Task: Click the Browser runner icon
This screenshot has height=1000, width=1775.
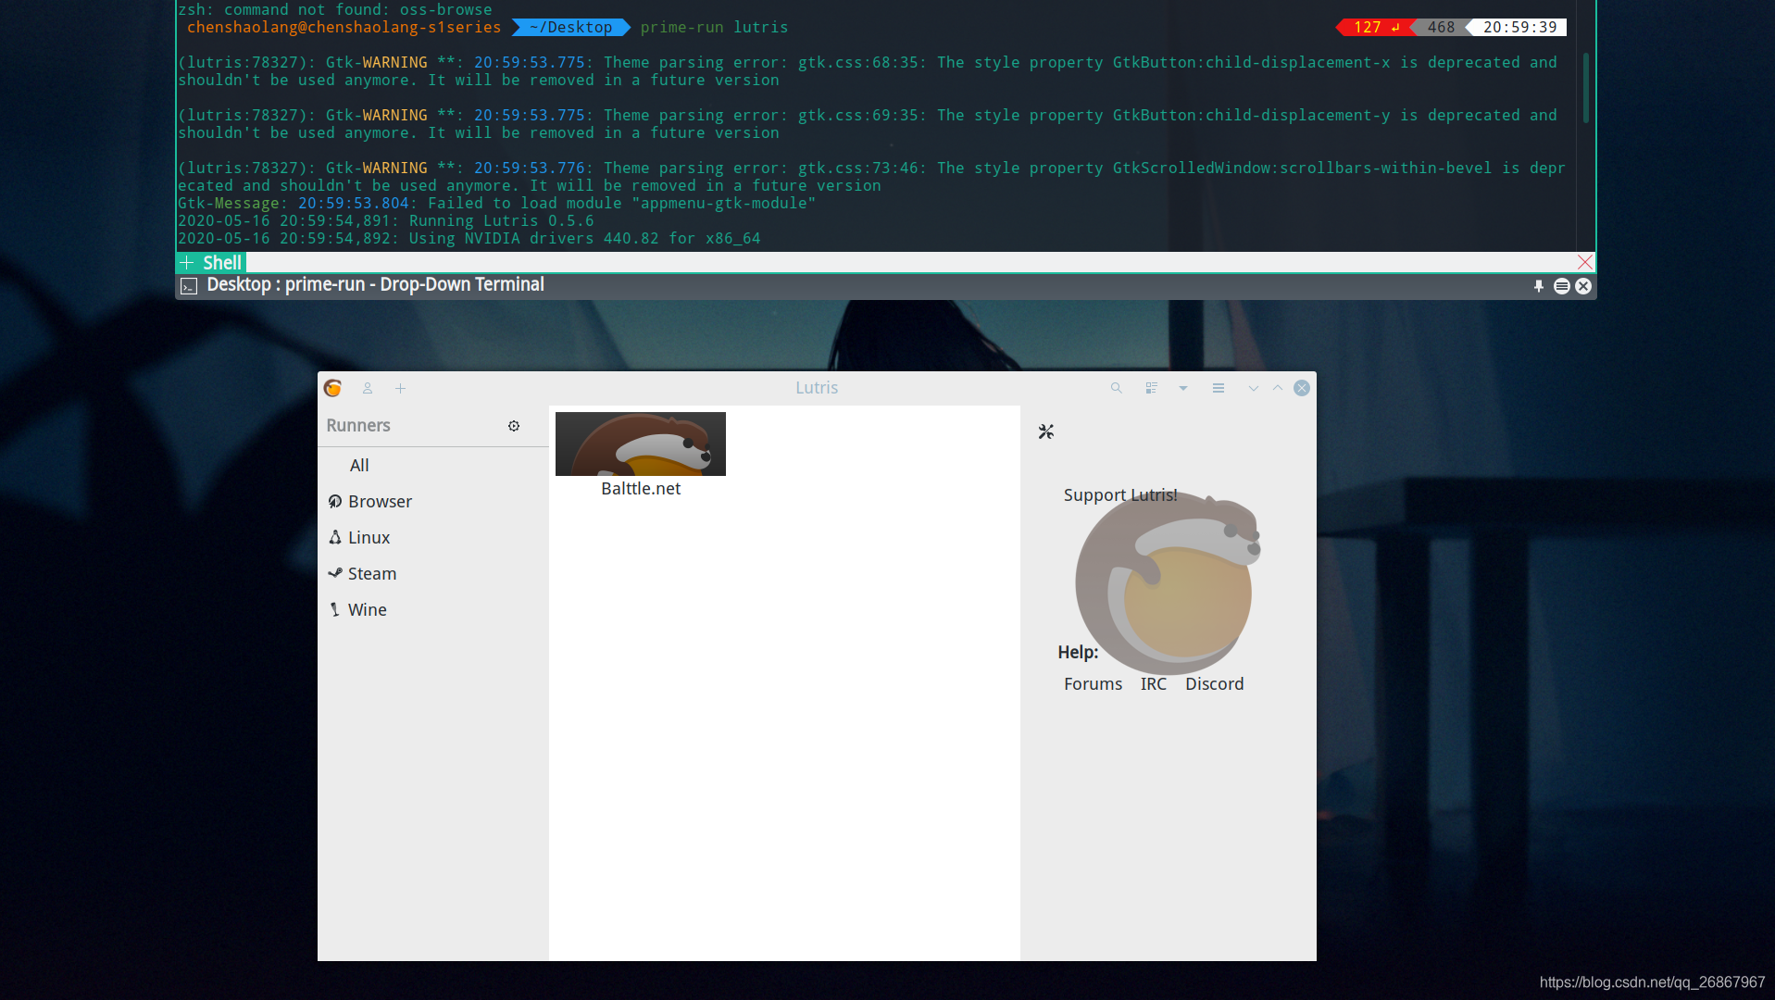Action: [x=335, y=502]
